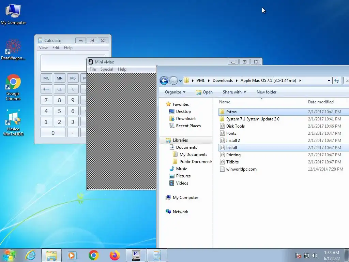Open the DataWagon desktop shortcut
349x262 pixels.
[x=13, y=49]
